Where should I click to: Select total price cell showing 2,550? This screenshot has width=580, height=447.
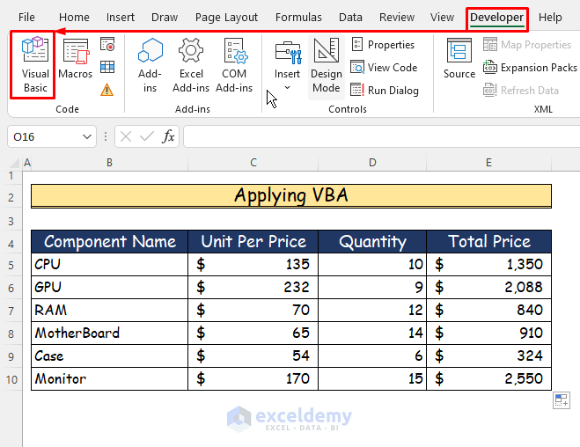[x=489, y=379]
